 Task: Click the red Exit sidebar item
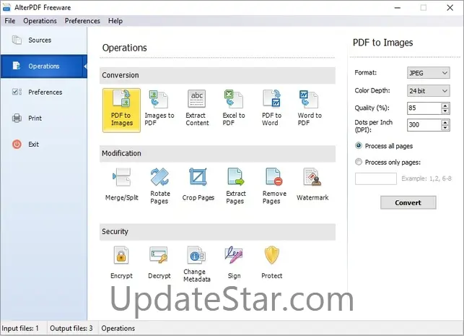coord(44,145)
